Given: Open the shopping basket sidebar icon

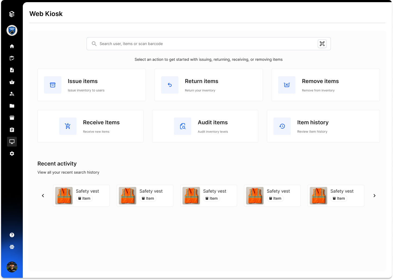Looking at the screenshot, I should (x=12, y=82).
